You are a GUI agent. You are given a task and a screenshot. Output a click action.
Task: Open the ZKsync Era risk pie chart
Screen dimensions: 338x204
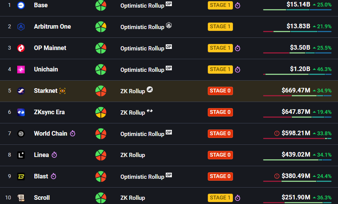pyautogui.click(x=101, y=112)
